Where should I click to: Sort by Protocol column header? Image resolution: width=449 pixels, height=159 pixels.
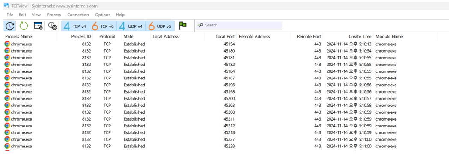(107, 37)
